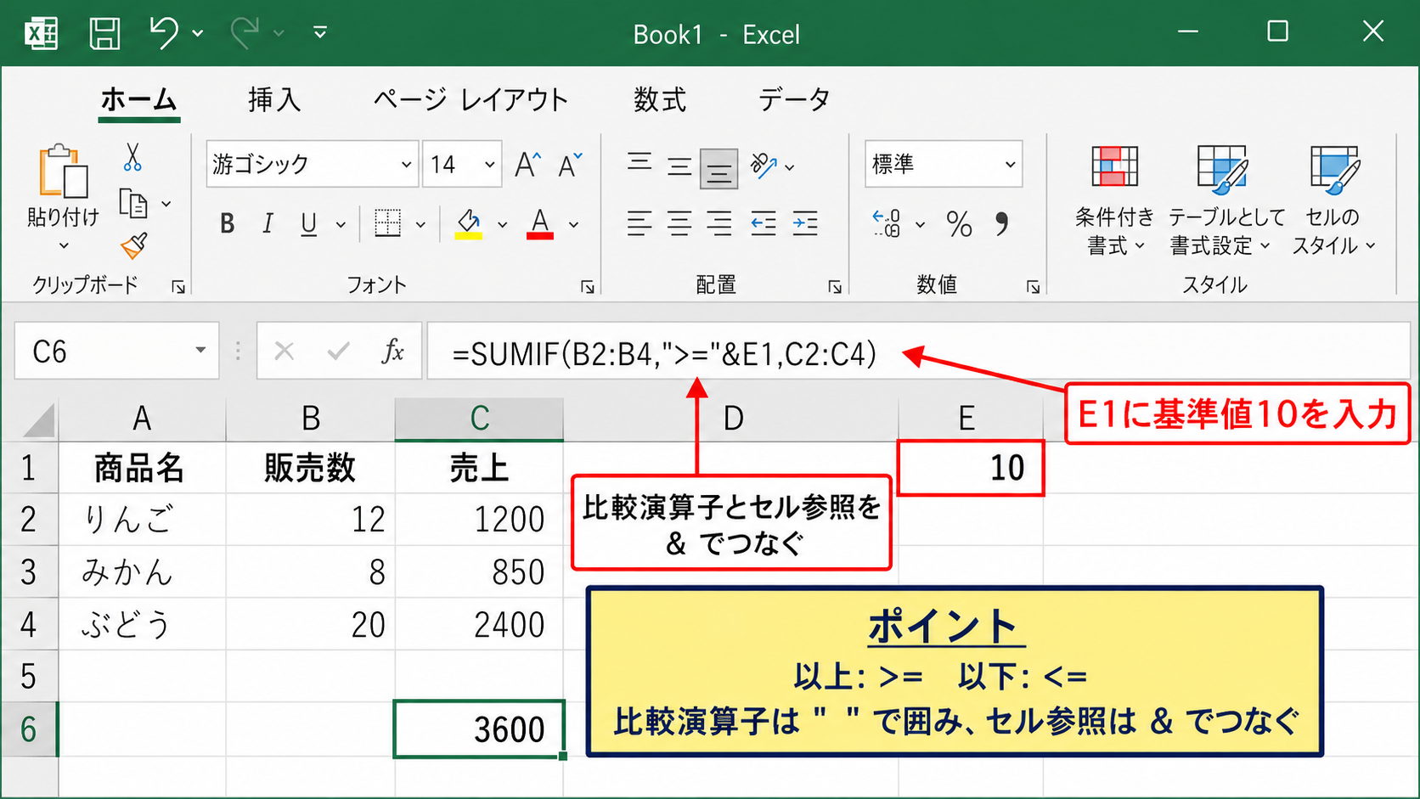
Task: Click inside the formula bar text
Action: 664,352
